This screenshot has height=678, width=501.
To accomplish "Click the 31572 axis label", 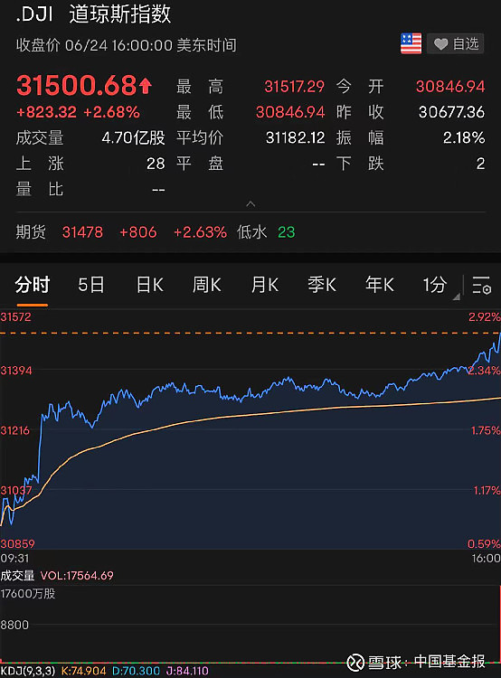I will click(16, 317).
